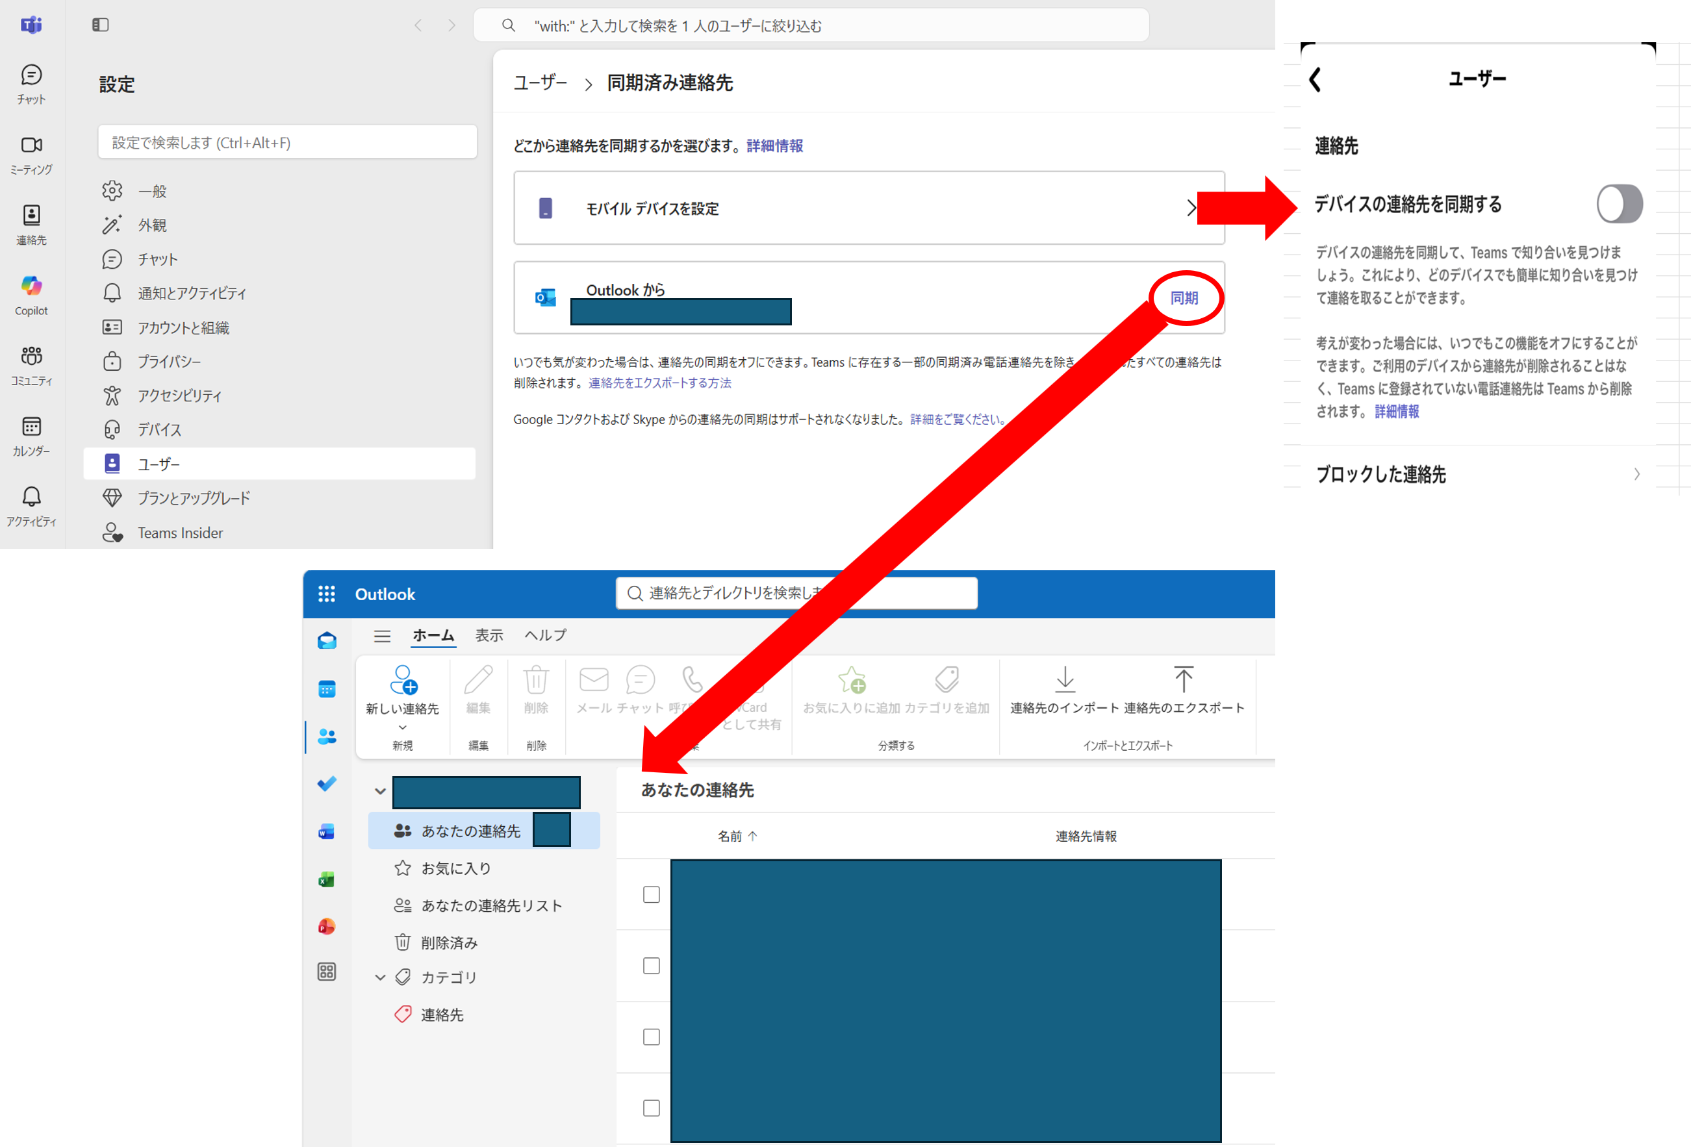The image size is (1691, 1147).
Task: Click the Outlook contacts search box
Action: point(796,593)
